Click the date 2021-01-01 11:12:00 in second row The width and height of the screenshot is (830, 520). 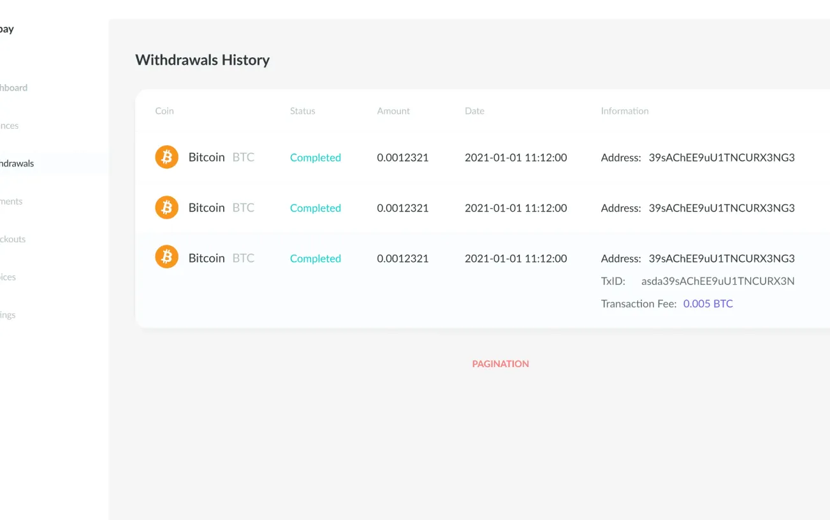point(516,208)
